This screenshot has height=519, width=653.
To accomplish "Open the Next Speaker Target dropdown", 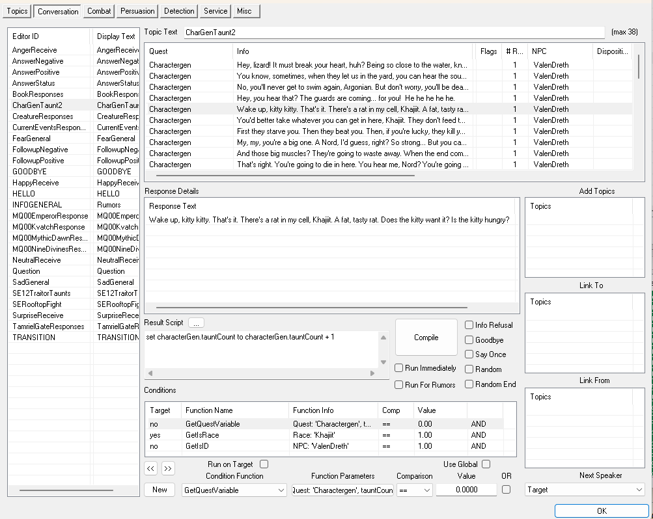I will click(585, 490).
